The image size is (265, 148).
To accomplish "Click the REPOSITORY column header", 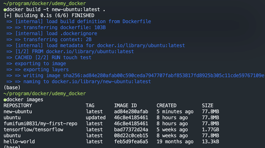I will pos(18,105).
